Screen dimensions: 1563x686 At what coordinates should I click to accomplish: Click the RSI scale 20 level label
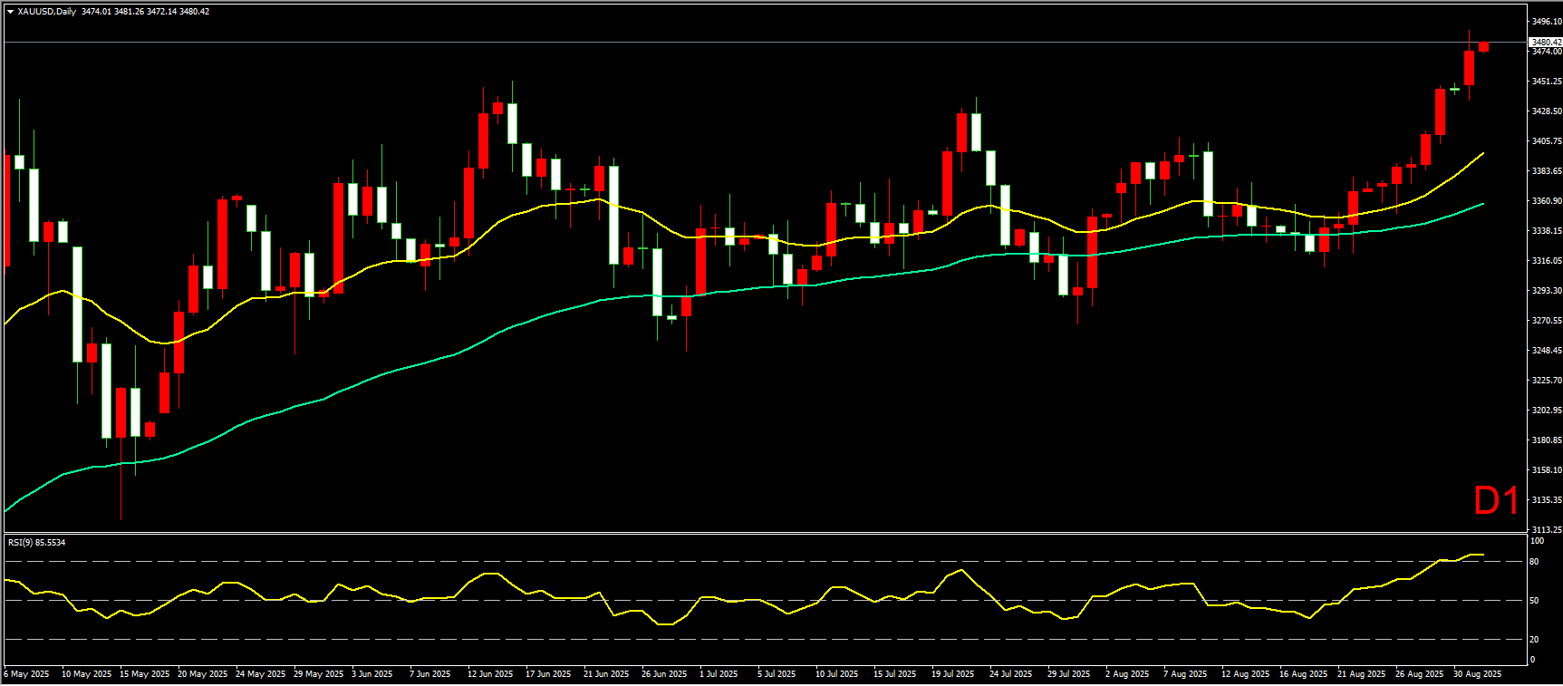(x=1534, y=640)
